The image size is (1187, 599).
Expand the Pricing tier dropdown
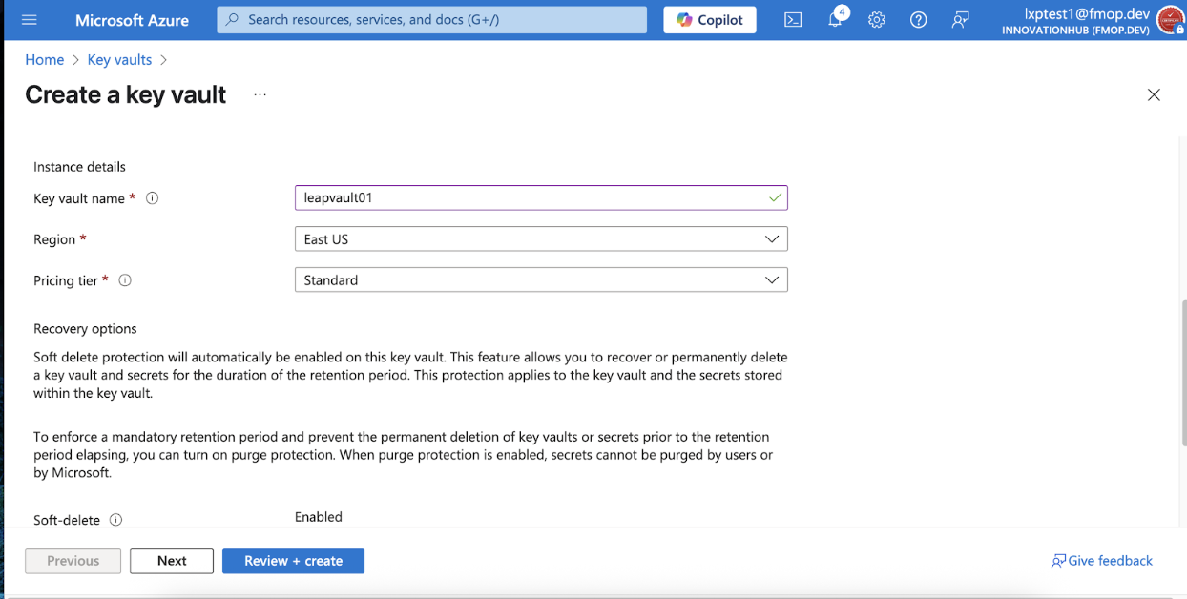pyautogui.click(x=541, y=280)
